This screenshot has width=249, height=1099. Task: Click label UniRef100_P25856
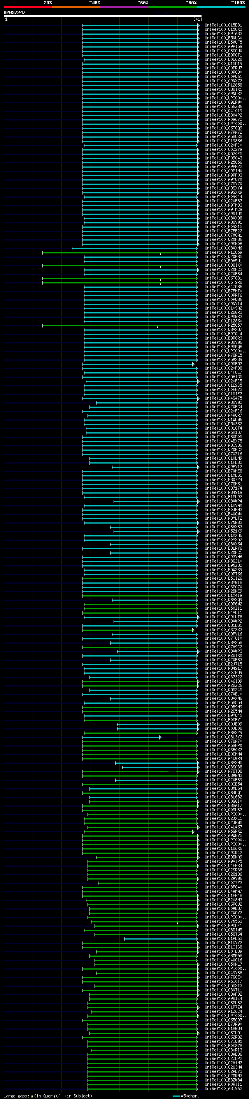[x=223, y=163]
